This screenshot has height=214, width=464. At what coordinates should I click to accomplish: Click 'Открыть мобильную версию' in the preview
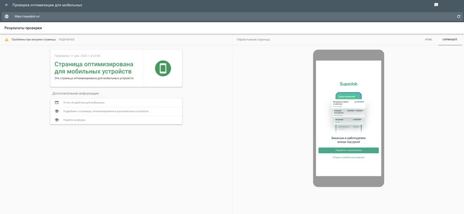pos(349,157)
